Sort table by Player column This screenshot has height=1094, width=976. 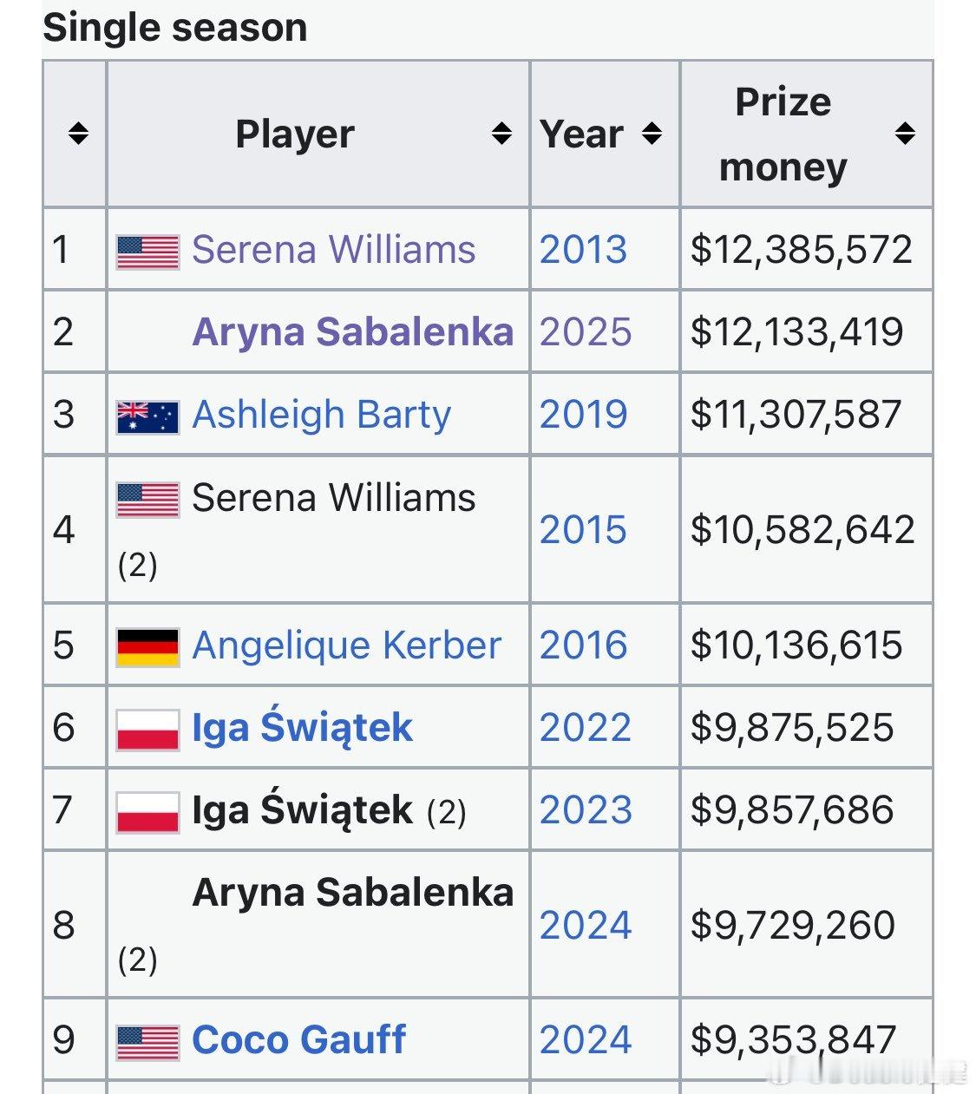[501, 134]
